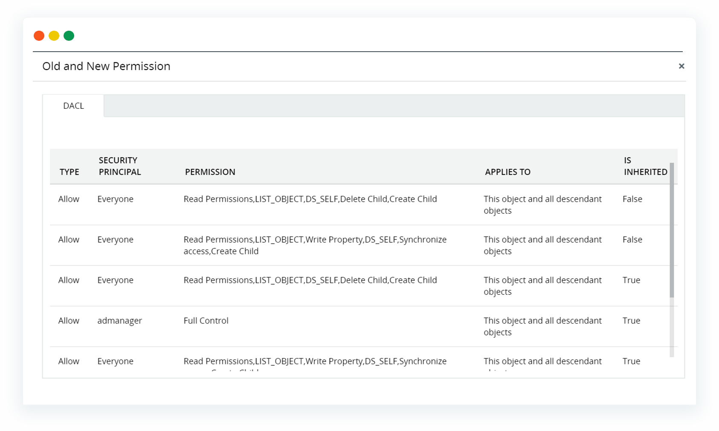Click the PERMISSION column header
This screenshot has width=719, height=431.
click(x=210, y=172)
